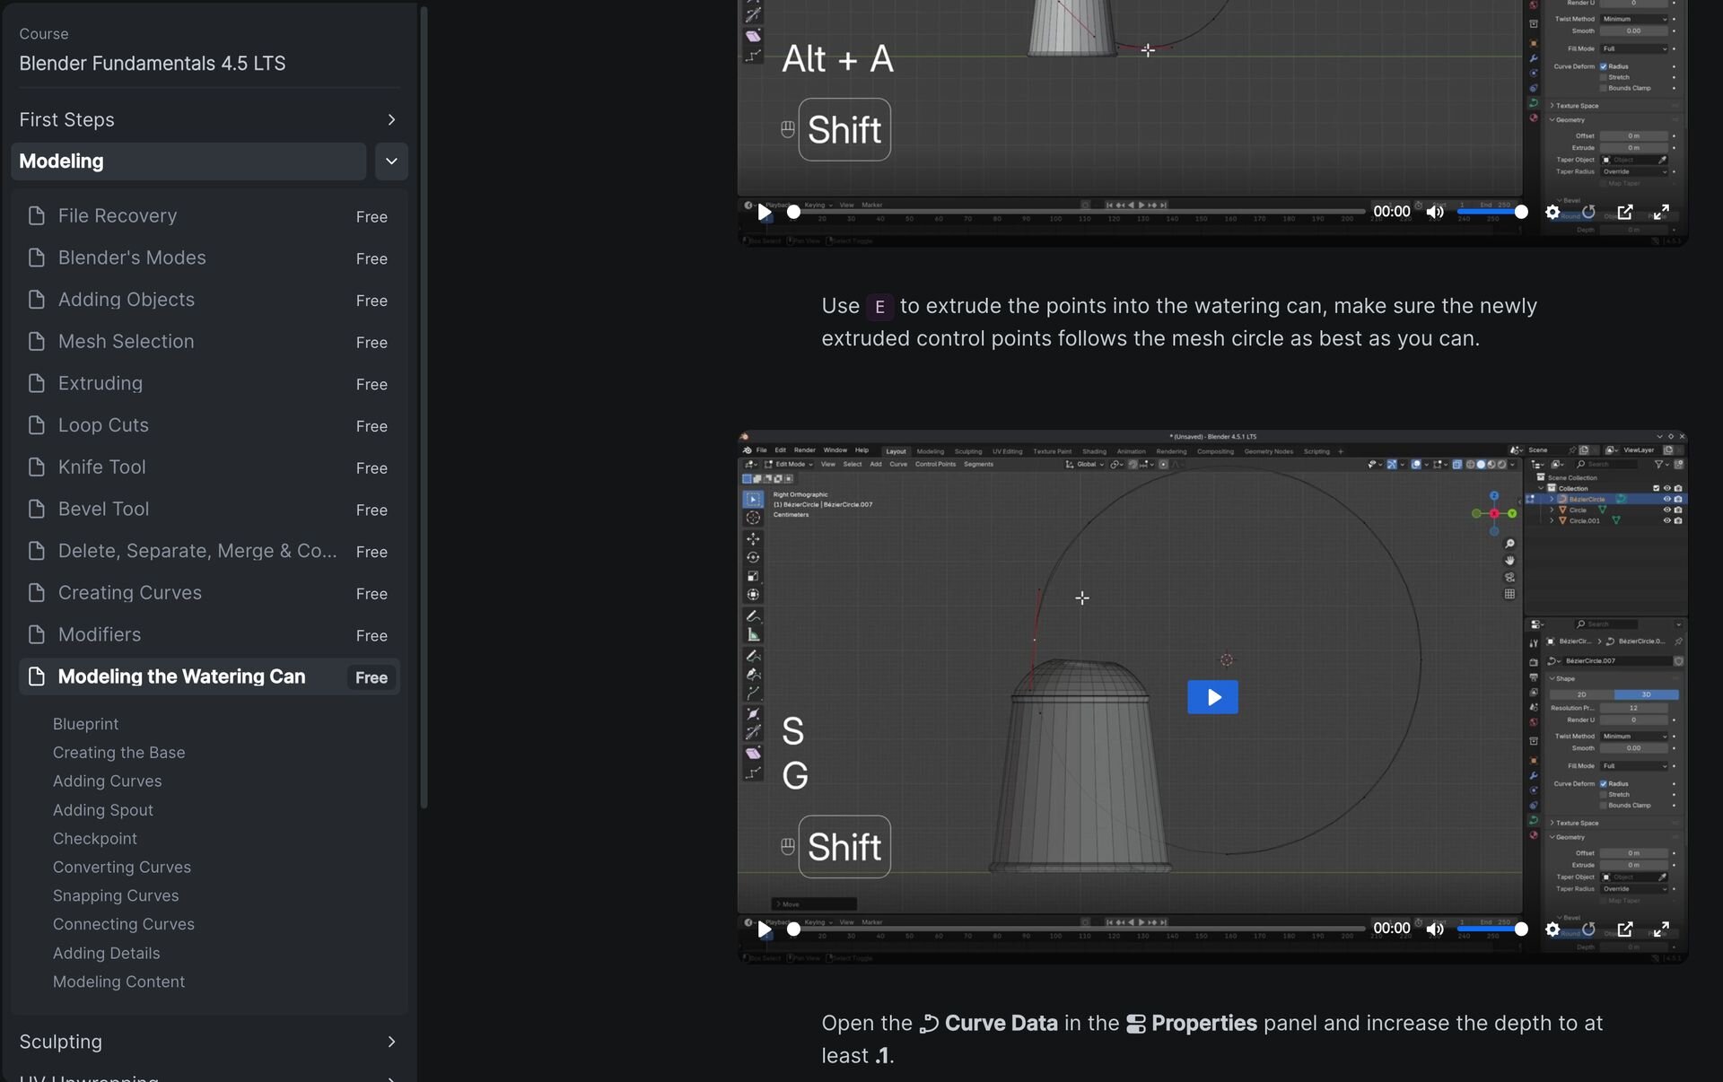The image size is (1723, 1082).
Task: Open settings gear on lower video
Action: click(1552, 929)
